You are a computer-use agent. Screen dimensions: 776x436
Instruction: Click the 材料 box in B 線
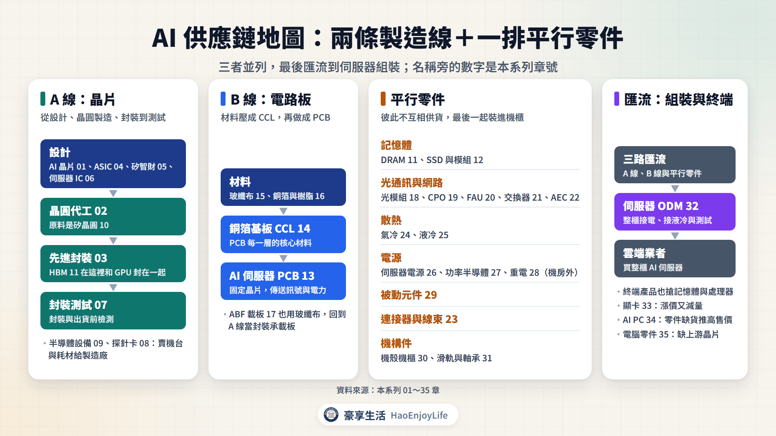283,187
